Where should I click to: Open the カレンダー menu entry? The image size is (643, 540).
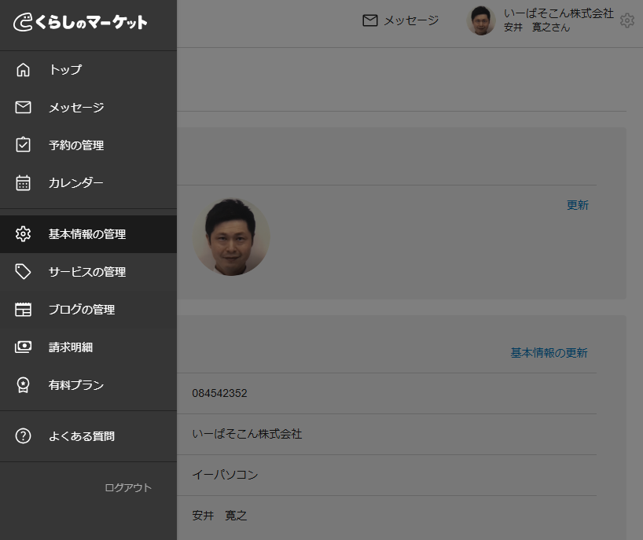pos(75,183)
